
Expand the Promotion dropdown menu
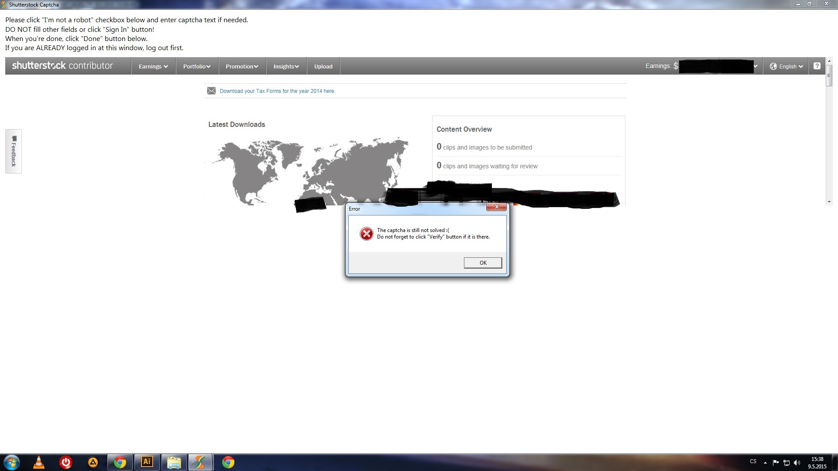[x=242, y=66]
